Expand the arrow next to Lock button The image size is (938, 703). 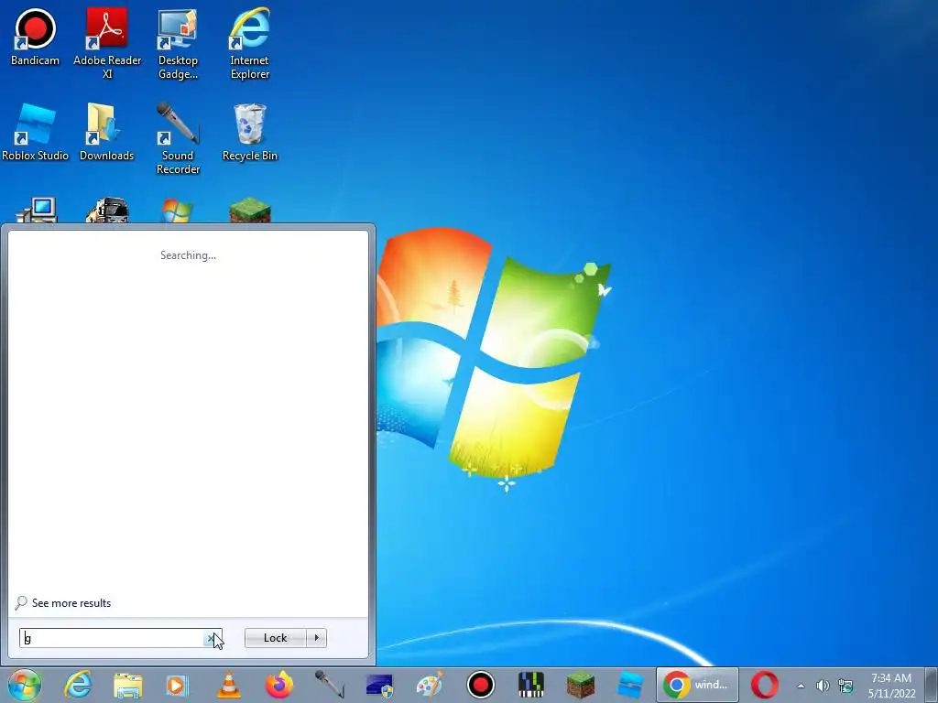(316, 638)
